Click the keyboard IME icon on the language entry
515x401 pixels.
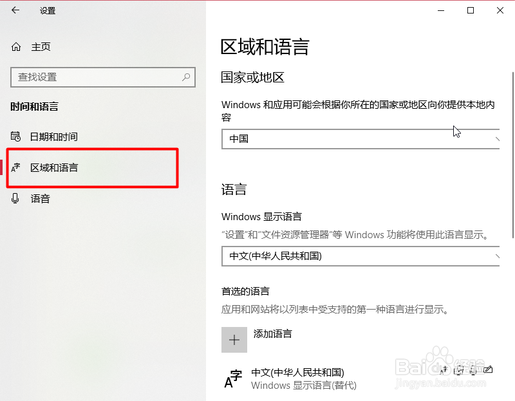pos(459,369)
